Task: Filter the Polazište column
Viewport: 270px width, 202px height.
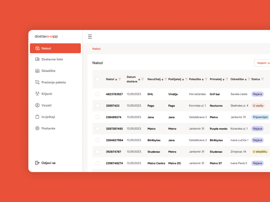Action: pyautogui.click(x=206, y=79)
